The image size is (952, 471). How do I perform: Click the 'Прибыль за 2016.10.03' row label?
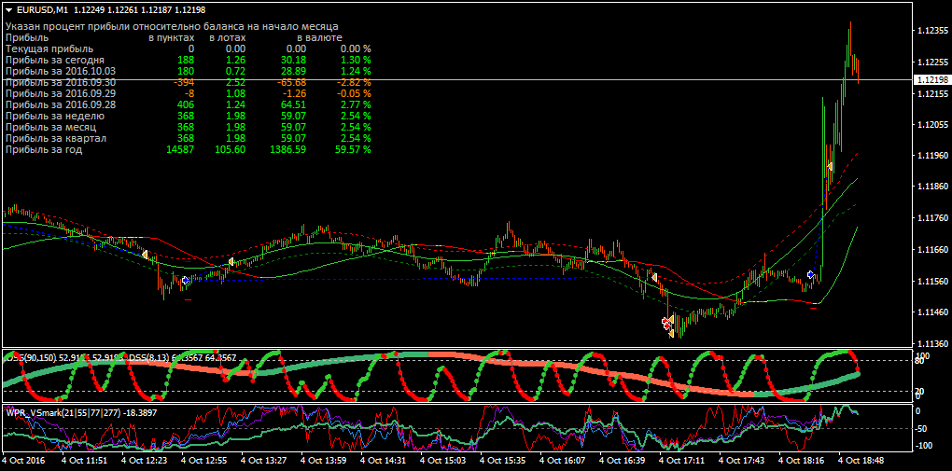pos(61,71)
